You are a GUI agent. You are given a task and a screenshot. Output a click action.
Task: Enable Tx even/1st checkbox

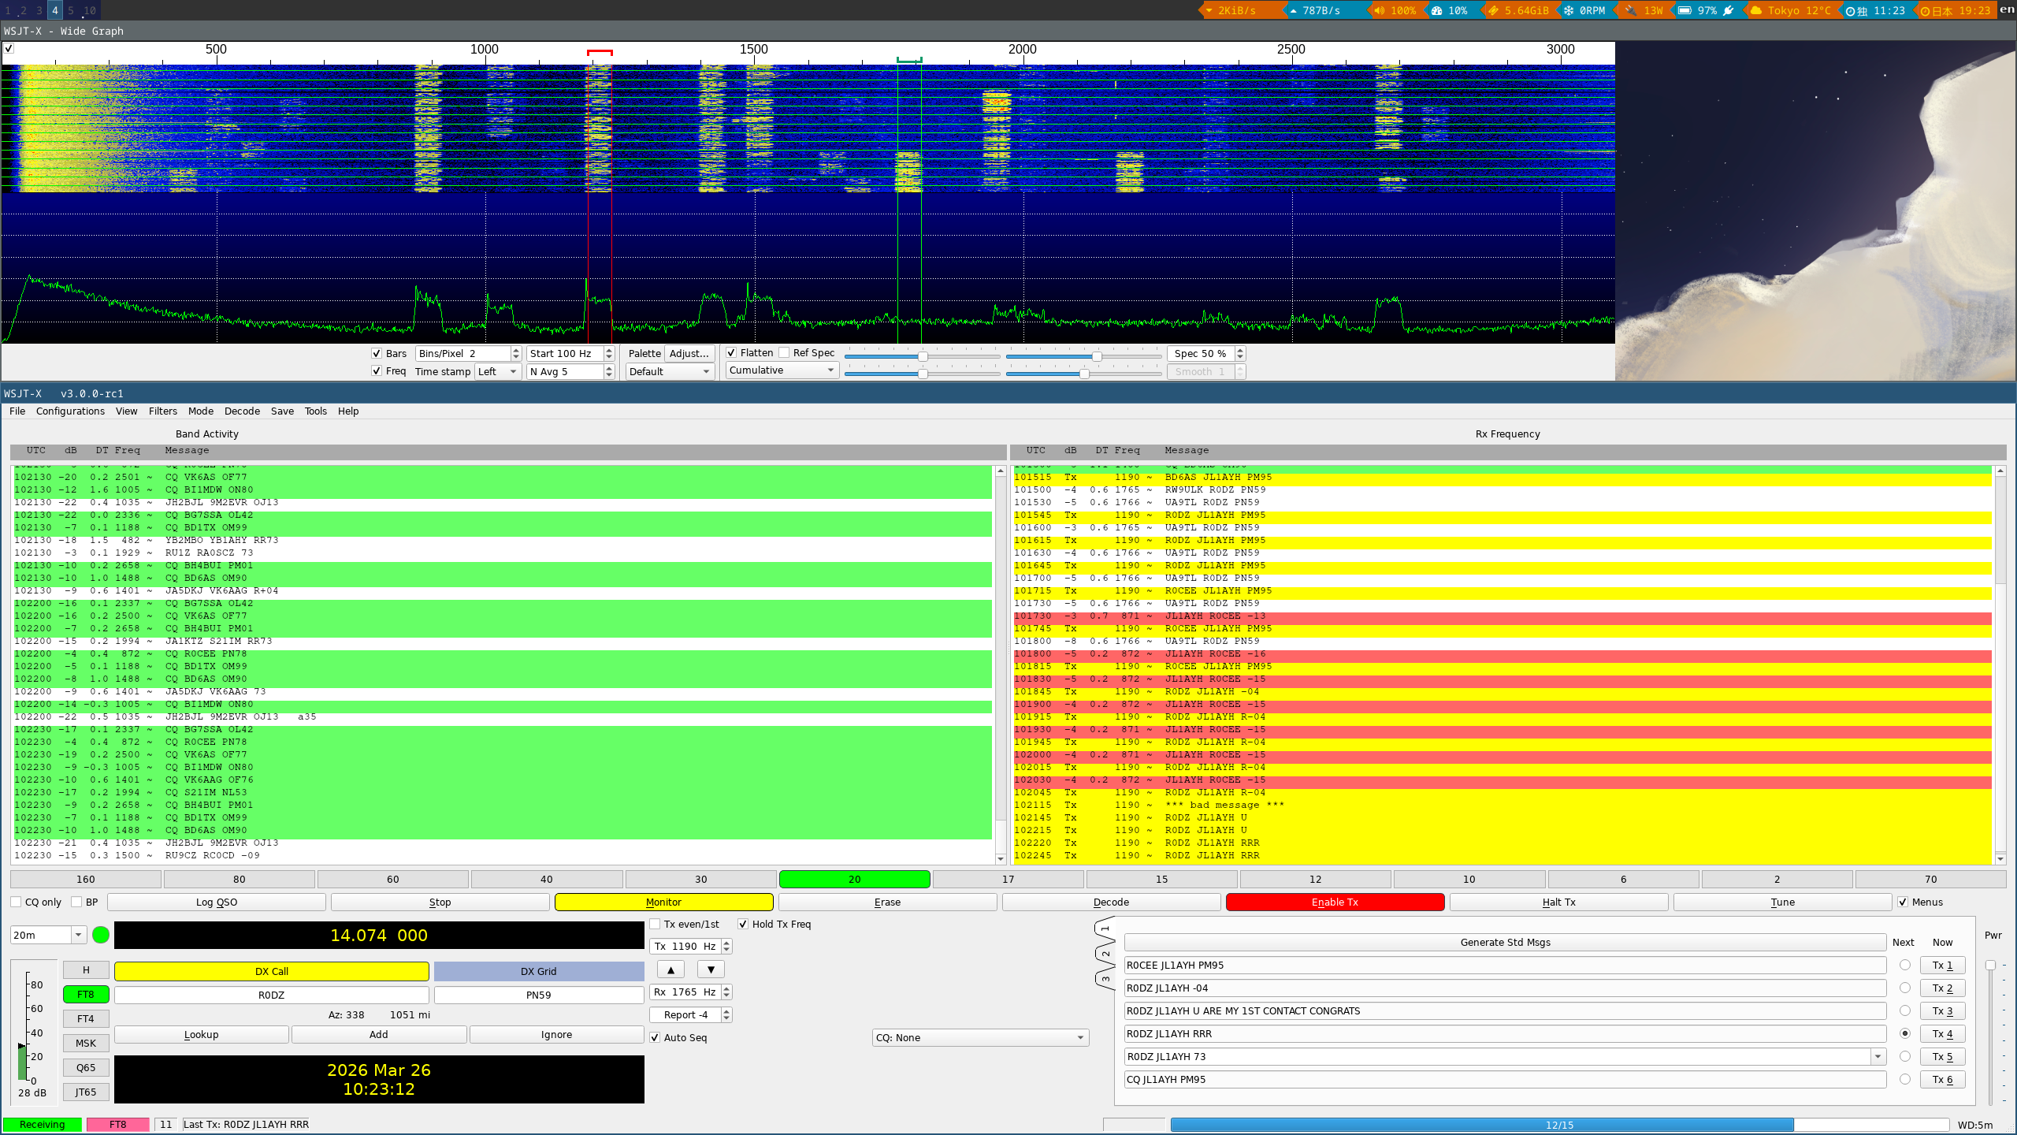[655, 924]
